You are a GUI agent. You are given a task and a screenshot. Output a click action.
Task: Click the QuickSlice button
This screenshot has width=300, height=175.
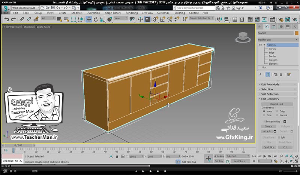(x=269, y=147)
